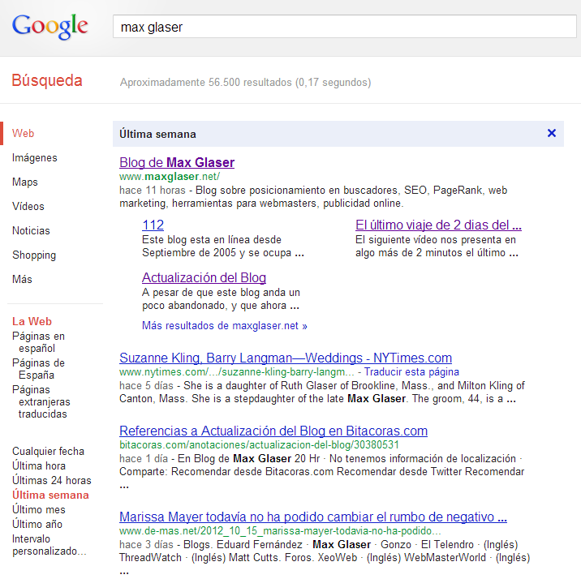Filter by Páginas extranjeras traducidas
The width and height of the screenshot is (581, 579).
coord(41,401)
